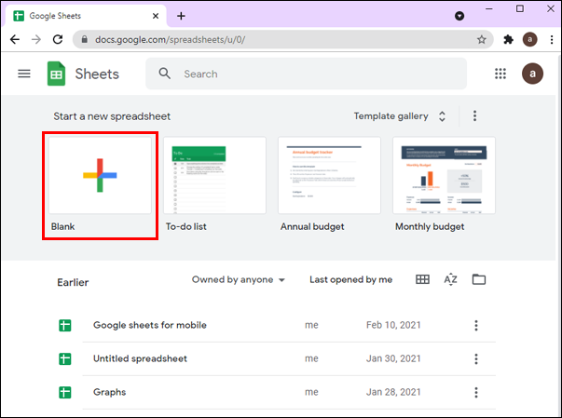Expand the Template gallery
Viewport: 562px width, 418px height.
(x=400, y=116)
